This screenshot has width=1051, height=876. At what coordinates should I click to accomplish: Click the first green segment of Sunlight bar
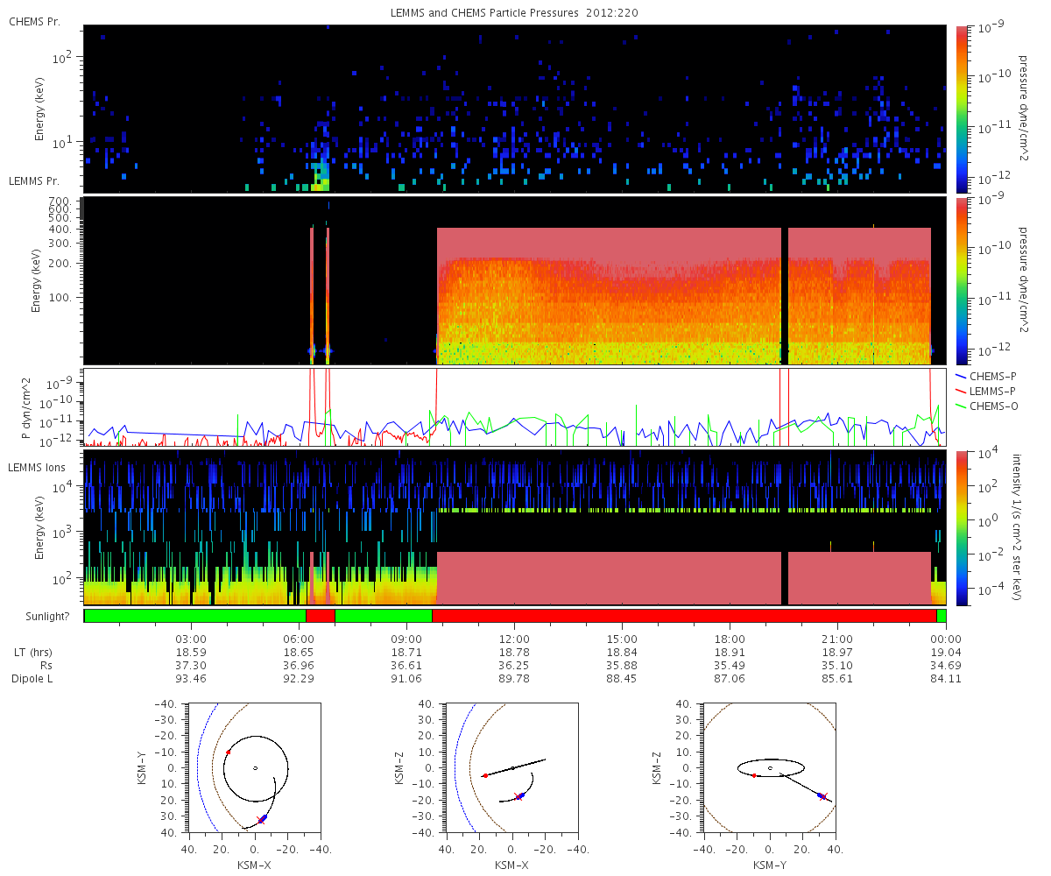click(194, 616)
